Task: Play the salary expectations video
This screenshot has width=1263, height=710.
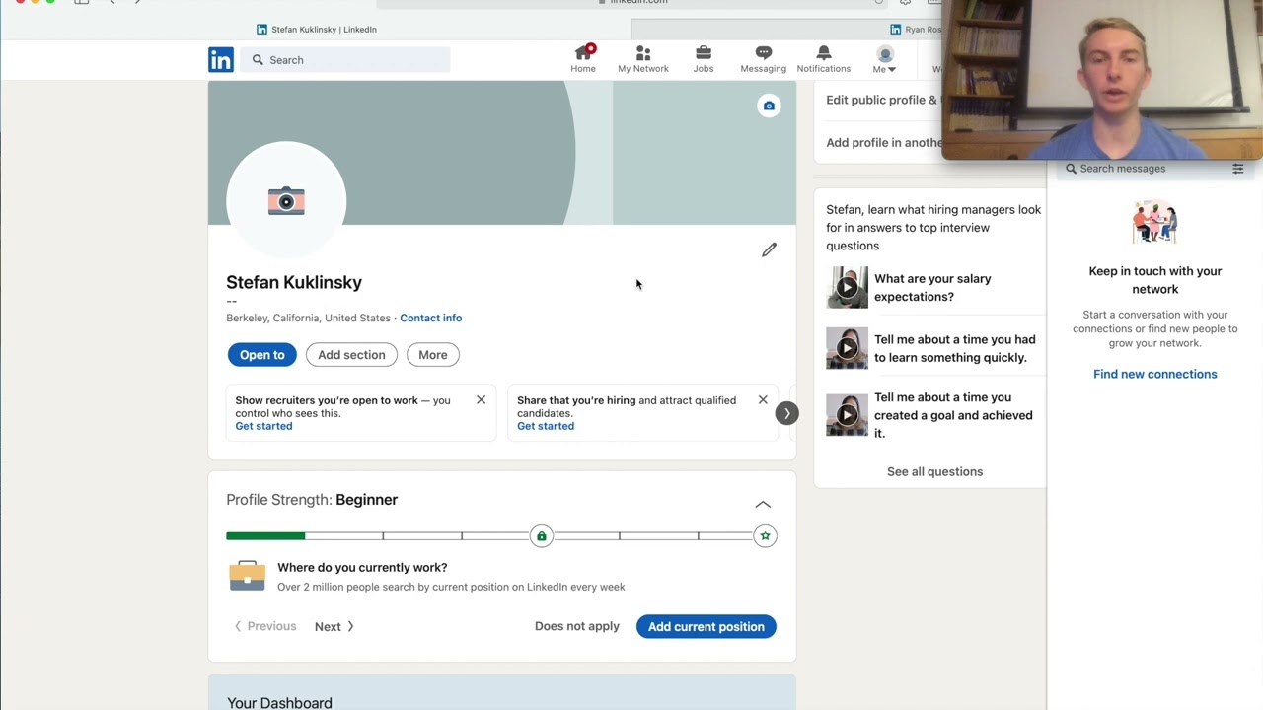Action: 847,288
